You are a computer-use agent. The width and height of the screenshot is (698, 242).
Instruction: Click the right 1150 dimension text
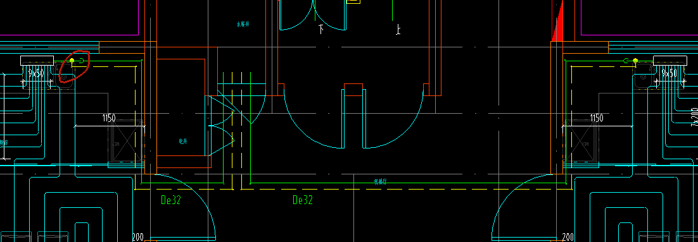597,118
